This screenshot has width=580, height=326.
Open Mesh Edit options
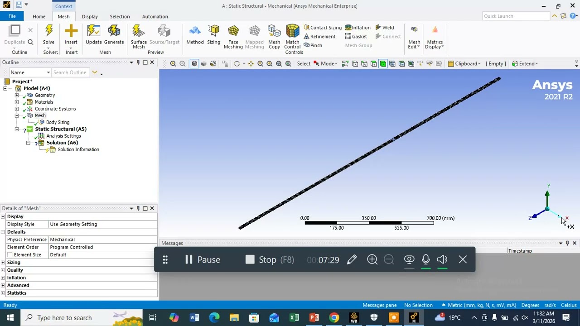coord(414,37)
